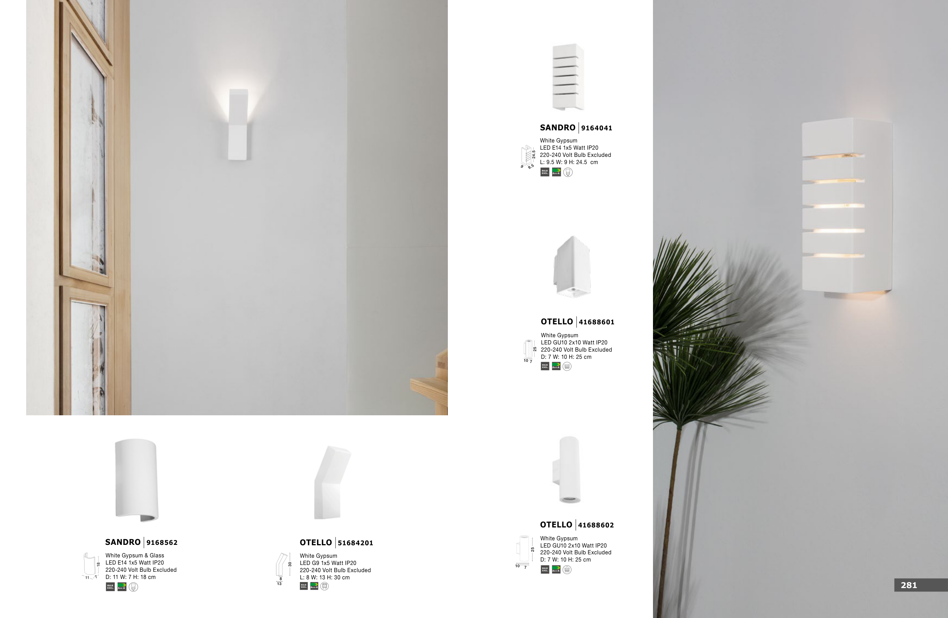Screen dimensions: 948x618
Task: Select the slotted SANDRO 9164041 lamp image
Action: pyautogui.click(x=568, y=77)
